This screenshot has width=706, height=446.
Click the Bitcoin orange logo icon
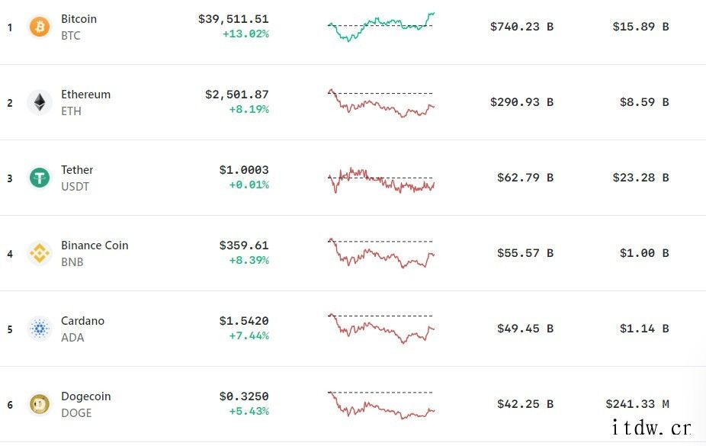pyautogui.click(x=40, y=27)
